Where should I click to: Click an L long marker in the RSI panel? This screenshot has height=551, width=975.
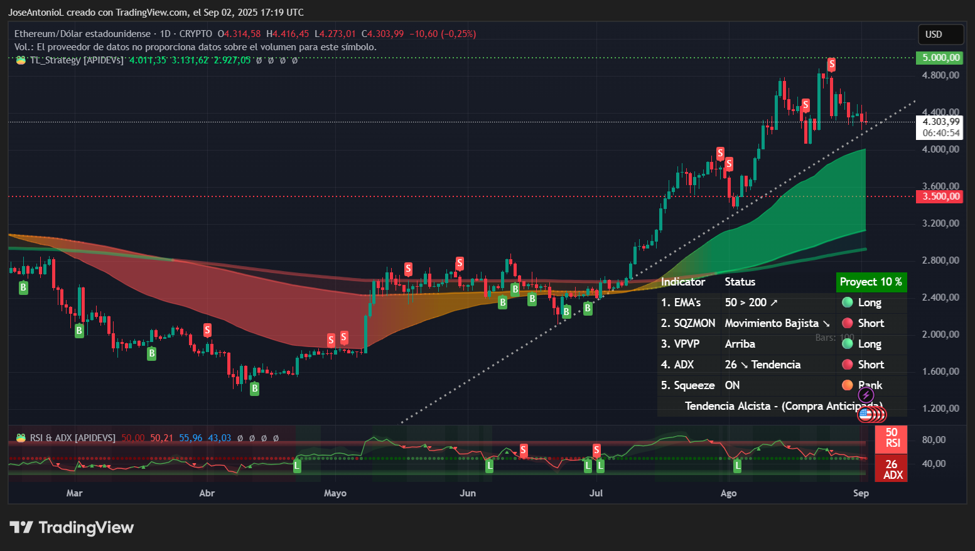296,466
